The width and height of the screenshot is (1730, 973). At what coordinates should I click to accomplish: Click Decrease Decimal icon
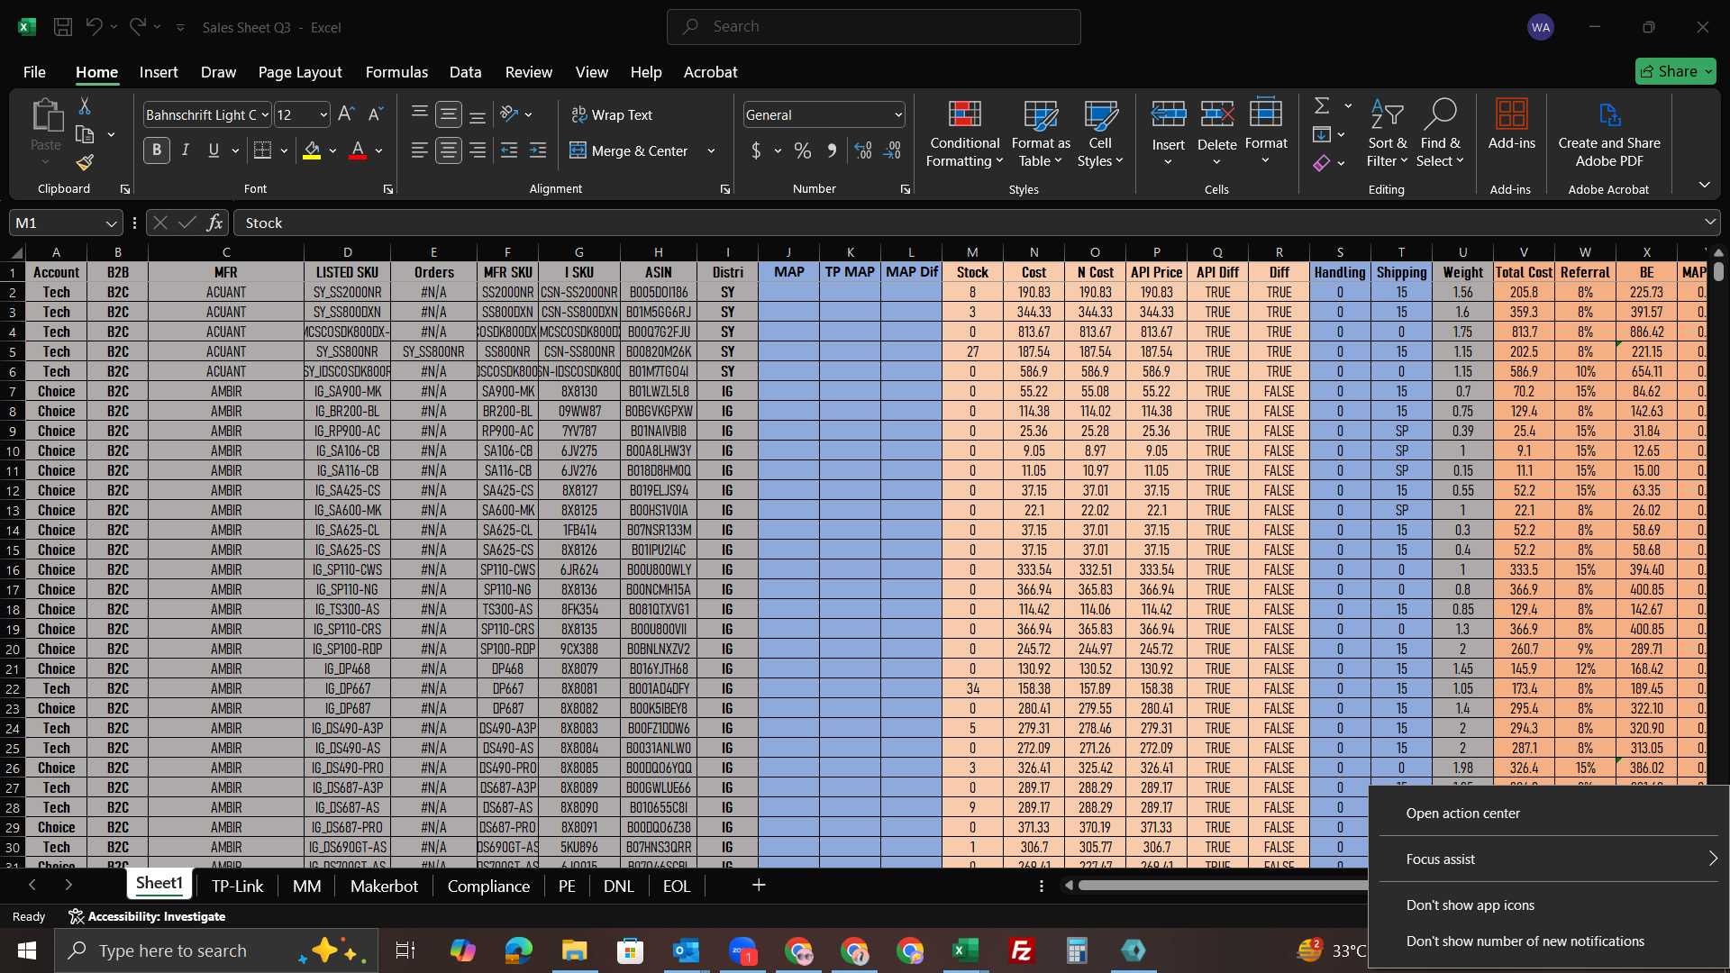(892, 150)
